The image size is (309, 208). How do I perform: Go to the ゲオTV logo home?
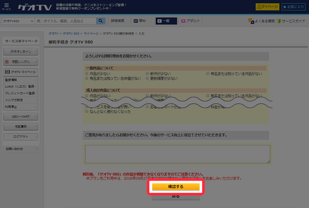tap(35, 7)
